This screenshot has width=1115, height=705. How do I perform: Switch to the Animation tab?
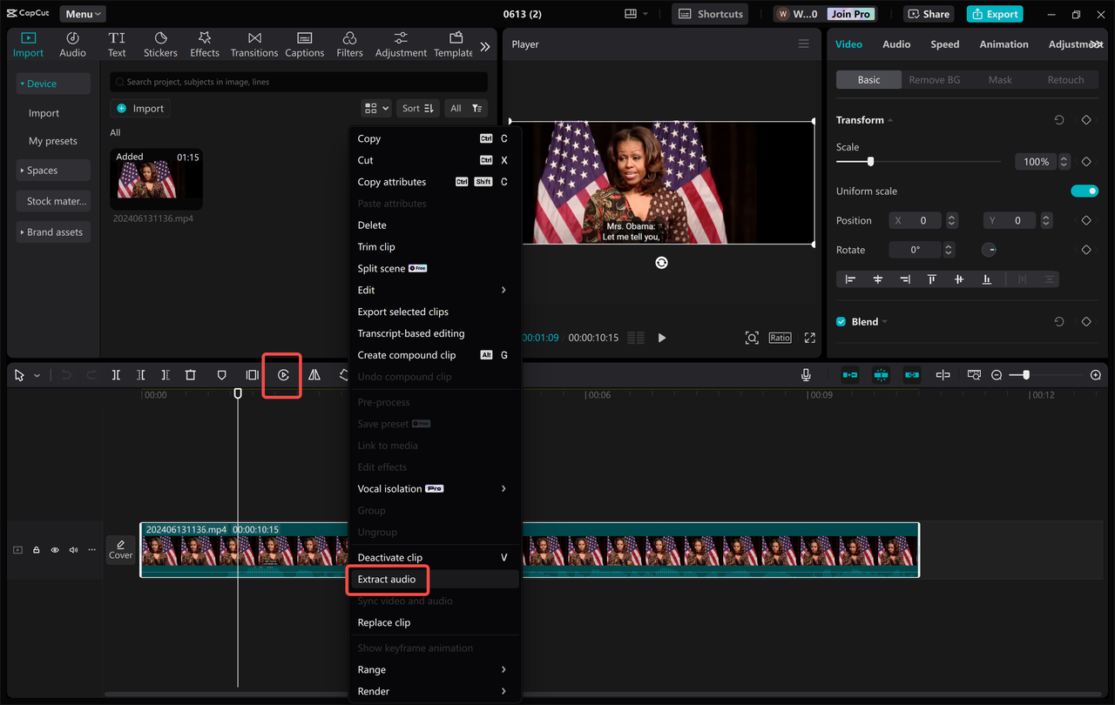pyautogui.click(x=1003, y=44)
